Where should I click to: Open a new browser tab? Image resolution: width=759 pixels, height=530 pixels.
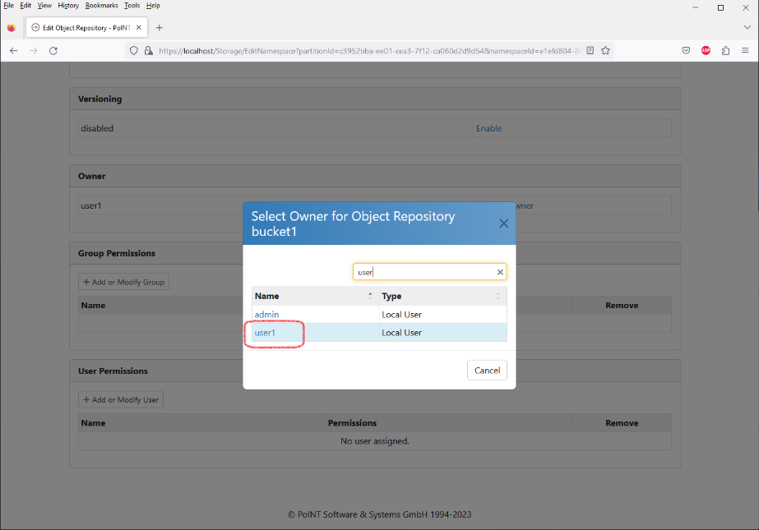160,28
